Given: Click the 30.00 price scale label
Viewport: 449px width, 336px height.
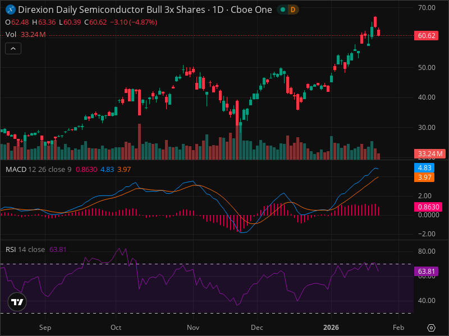Looking at the screenshot, I should tap(427, 128).
